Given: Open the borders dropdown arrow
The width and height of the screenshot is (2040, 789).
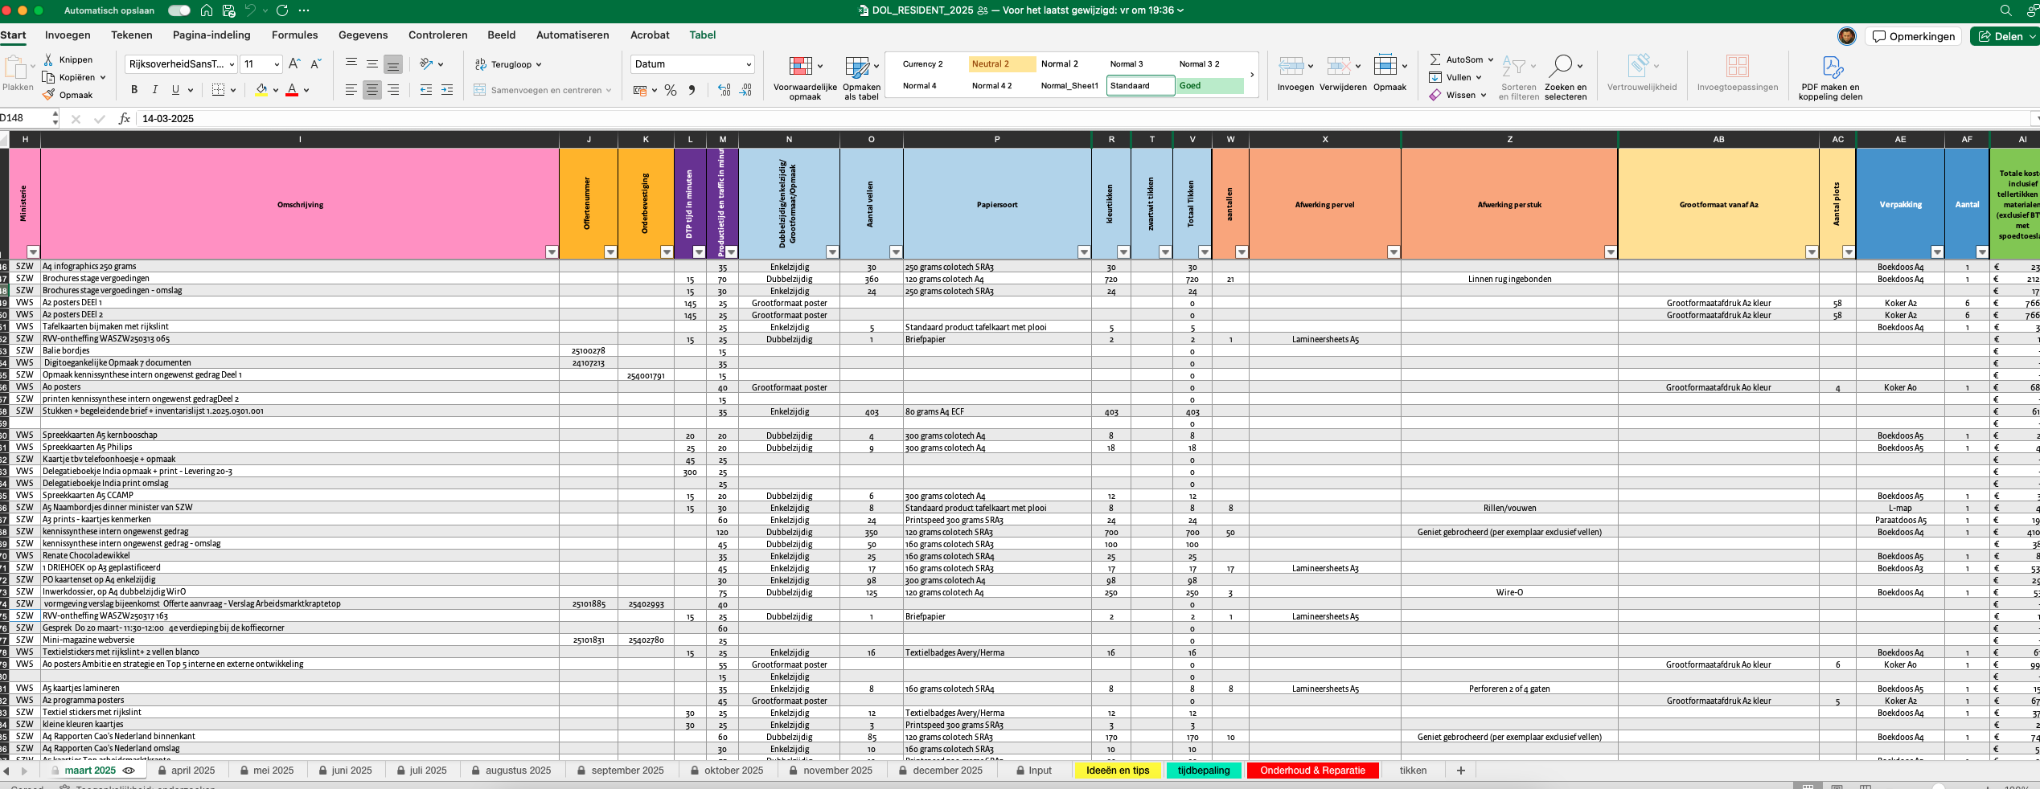Looking at the screenshot, I should (233, 90).
